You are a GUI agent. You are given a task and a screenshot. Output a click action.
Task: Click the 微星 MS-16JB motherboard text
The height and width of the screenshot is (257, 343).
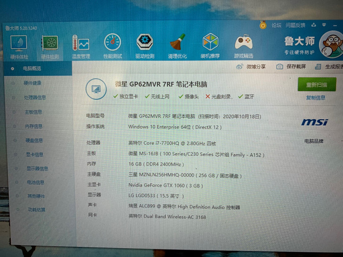[x=196, y=154]
